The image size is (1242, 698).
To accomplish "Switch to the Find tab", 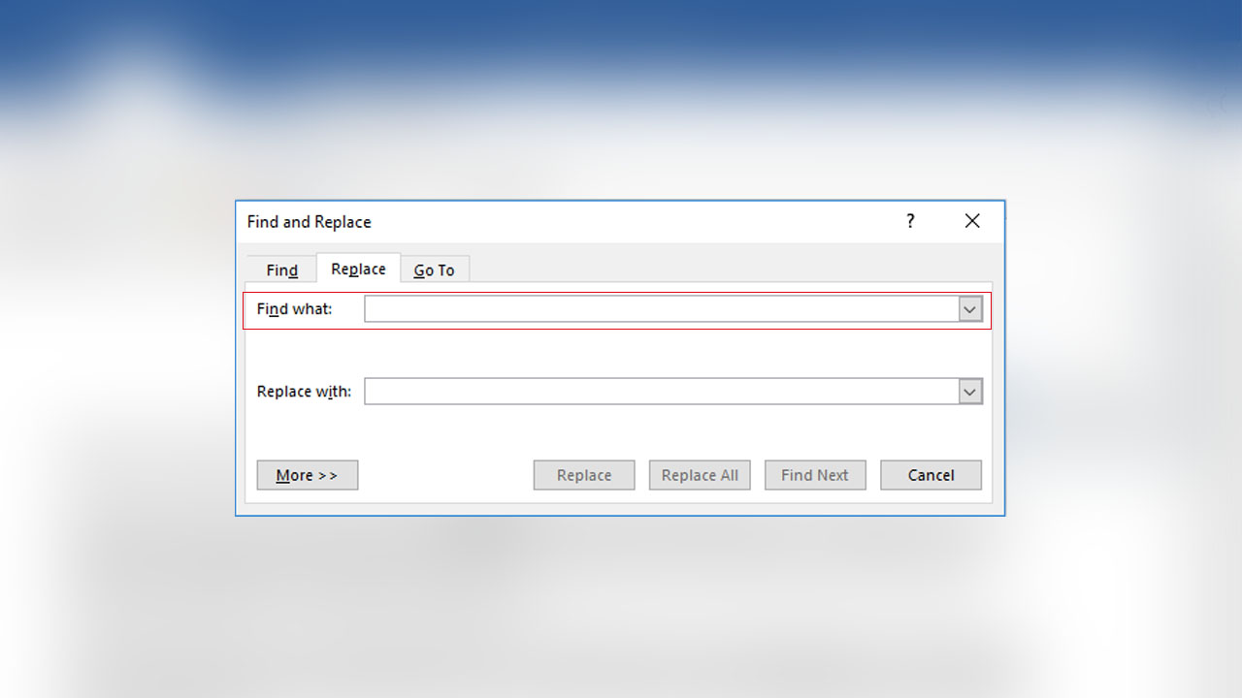I will [x=281, y=270].
